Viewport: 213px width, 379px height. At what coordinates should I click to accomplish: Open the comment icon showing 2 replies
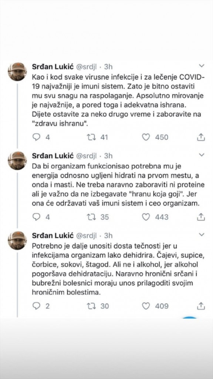coord(37,306)
